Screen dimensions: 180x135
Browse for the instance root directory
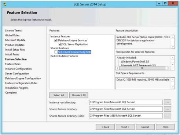(168, 102)
